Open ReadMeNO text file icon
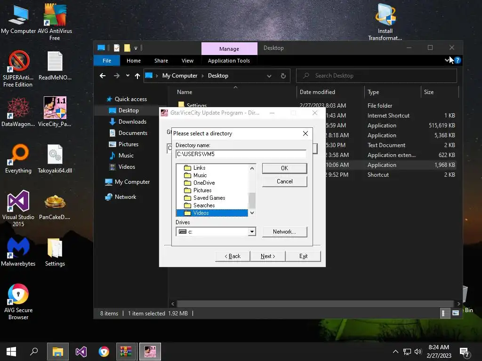The image size is (482, 361). coord(55,66)
